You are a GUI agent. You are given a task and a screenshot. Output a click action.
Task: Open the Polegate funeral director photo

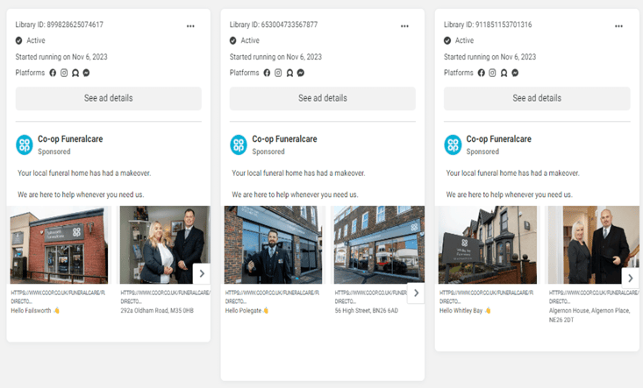pyautogui.click(x=273, y=244)
